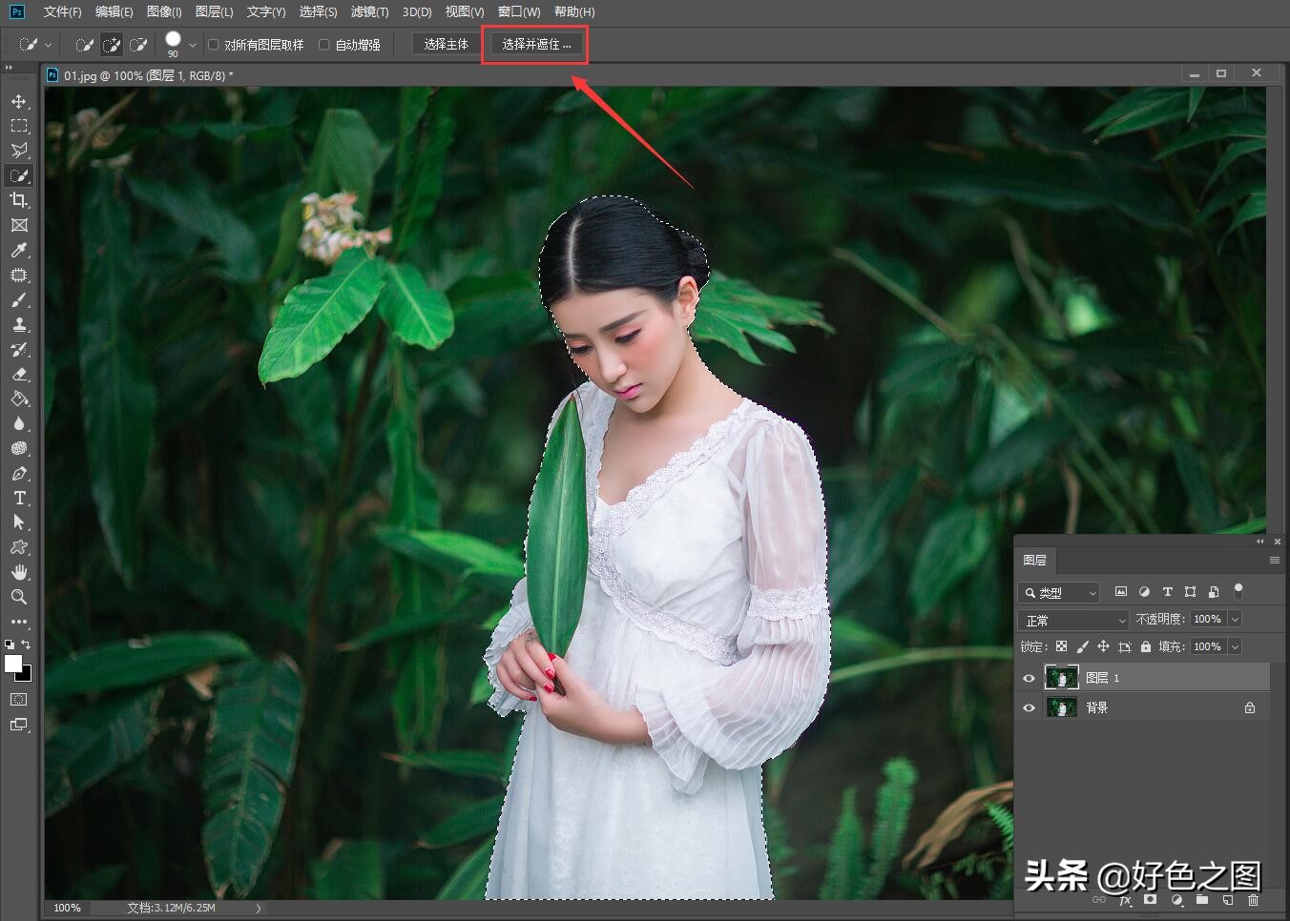Screen dimensions: 1290x921
Task: Click the Subtract from selection mode icon
Action: tap(137, 45)
